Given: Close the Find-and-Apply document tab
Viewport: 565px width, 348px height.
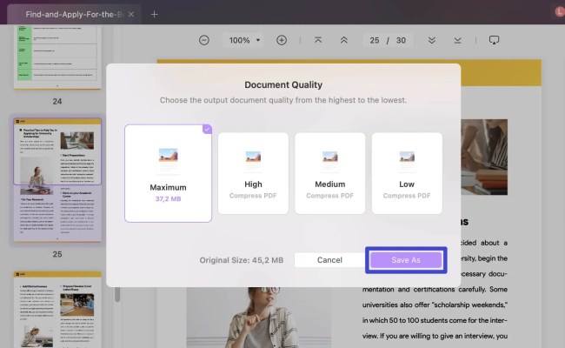Looking at the screenshot, I should pyautogui.click(x=131, y=15).
